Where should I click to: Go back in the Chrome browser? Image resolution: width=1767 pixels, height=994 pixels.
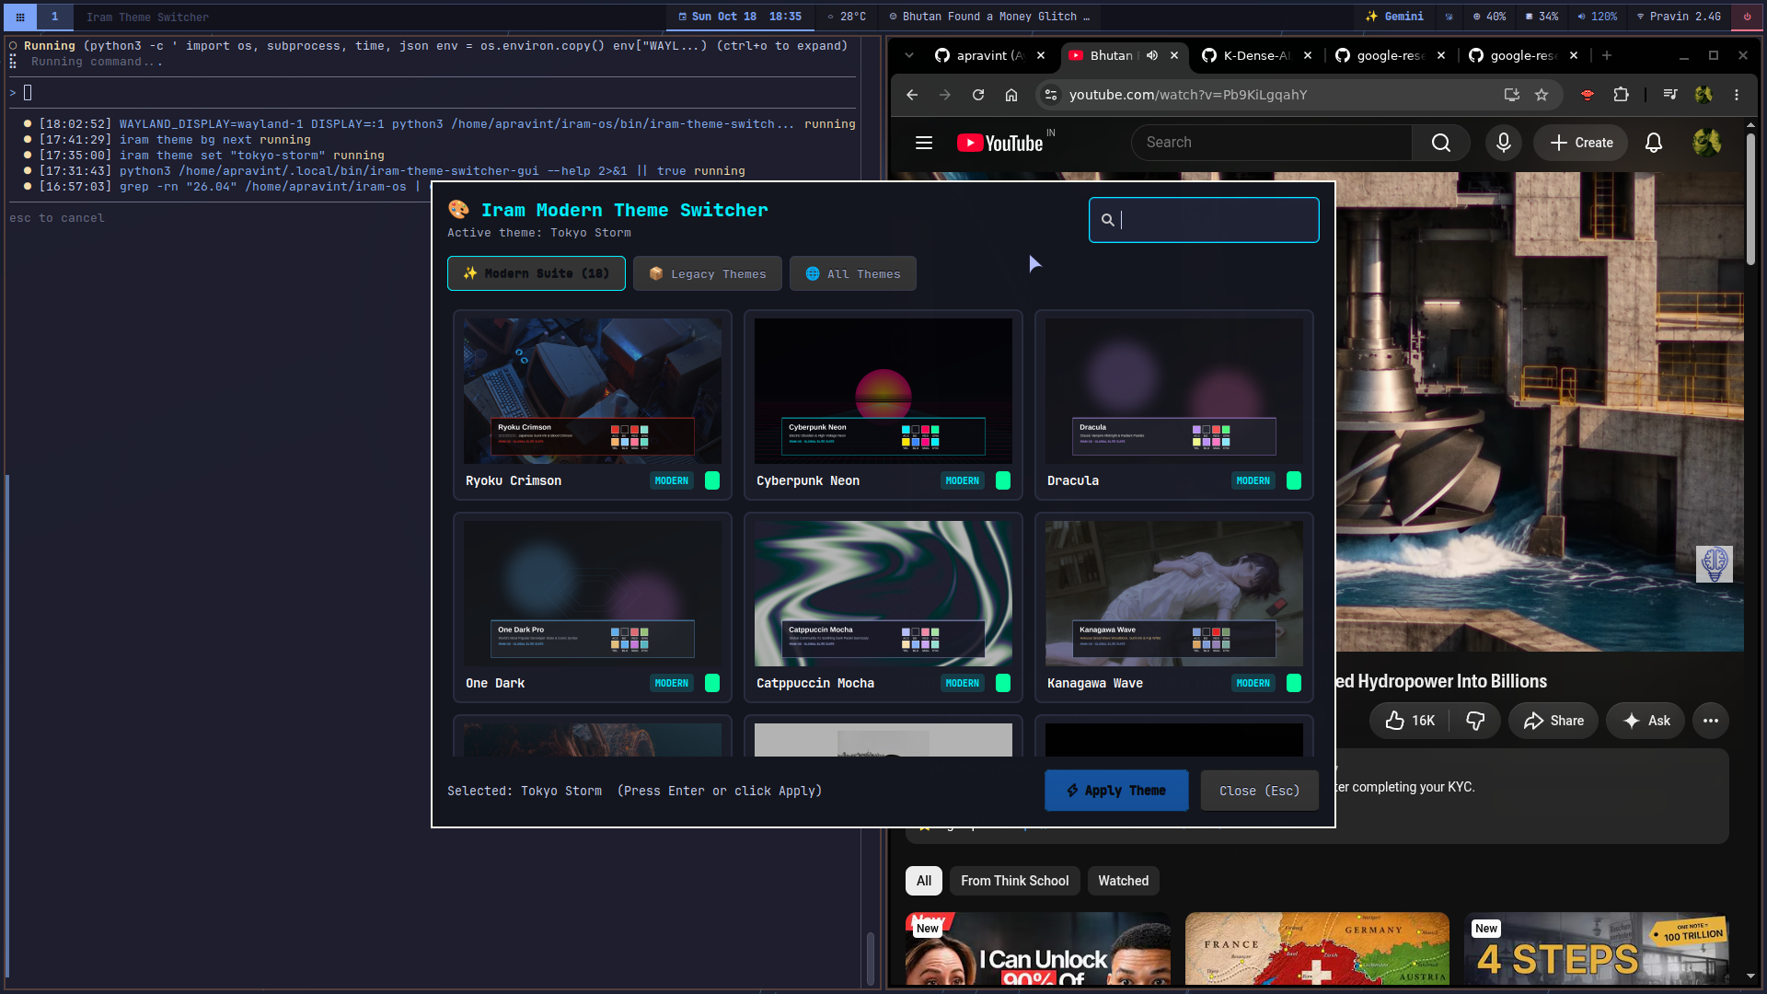click(x=912, y=95)
